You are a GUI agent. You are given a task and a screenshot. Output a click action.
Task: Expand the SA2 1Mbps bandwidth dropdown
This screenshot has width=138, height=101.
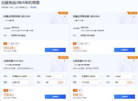coord(55,76)
